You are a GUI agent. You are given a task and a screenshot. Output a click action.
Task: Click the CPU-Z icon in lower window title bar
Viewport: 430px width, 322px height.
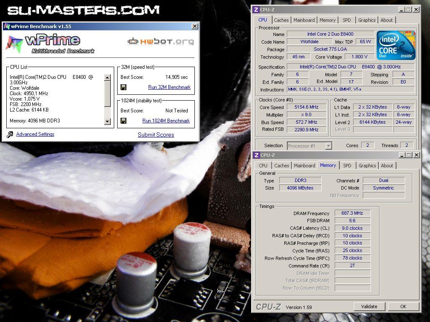[257, 155]
